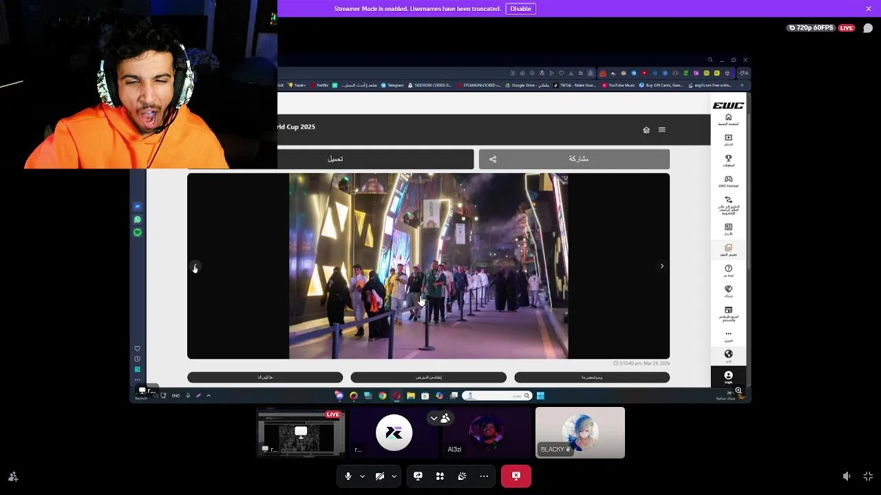Select the Al3zi participant tile
Viewport: 881px width, 495px height.
pyautogui.click(x=487, y=432)
